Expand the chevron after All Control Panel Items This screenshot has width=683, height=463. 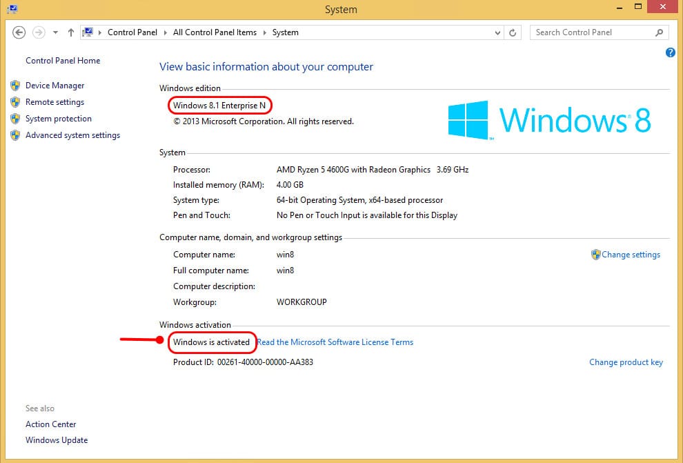tap(264, 32)
